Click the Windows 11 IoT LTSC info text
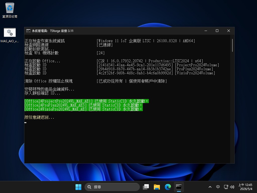Screen dimensions: 257x193 point(146,41)
